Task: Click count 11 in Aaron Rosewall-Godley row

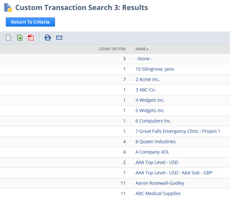Action: (123, 183)
